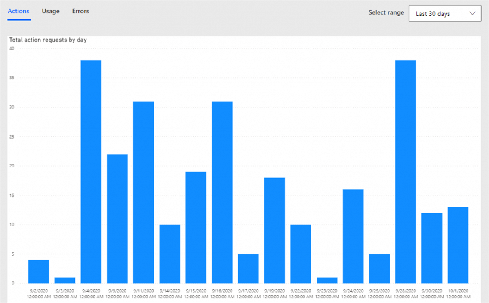
Task: Click the bar for 9/16/2020
Action: coord(222,194)
